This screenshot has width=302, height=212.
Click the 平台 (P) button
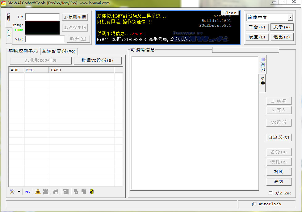(x=257, y=27)
